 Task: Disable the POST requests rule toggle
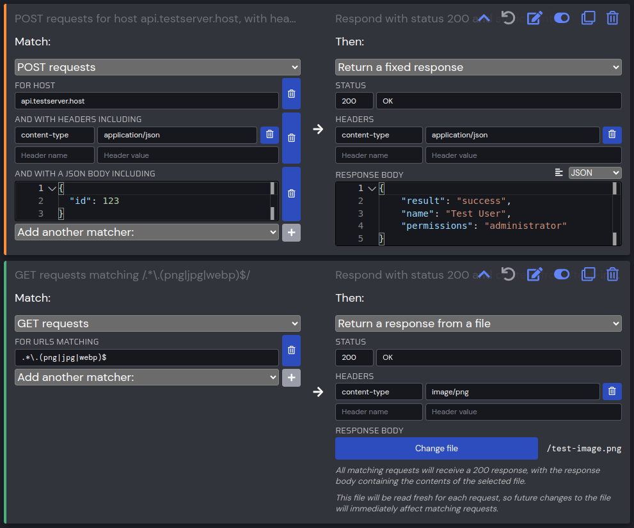562,18
